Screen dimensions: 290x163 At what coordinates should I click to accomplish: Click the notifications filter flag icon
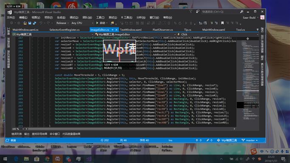[191, 11]
